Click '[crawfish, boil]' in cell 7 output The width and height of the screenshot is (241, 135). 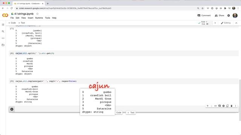click(x=32, y=33)
